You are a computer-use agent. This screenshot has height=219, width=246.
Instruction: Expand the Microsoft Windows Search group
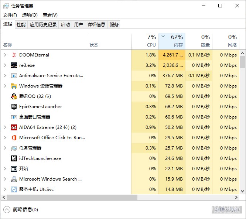point(5,179)
